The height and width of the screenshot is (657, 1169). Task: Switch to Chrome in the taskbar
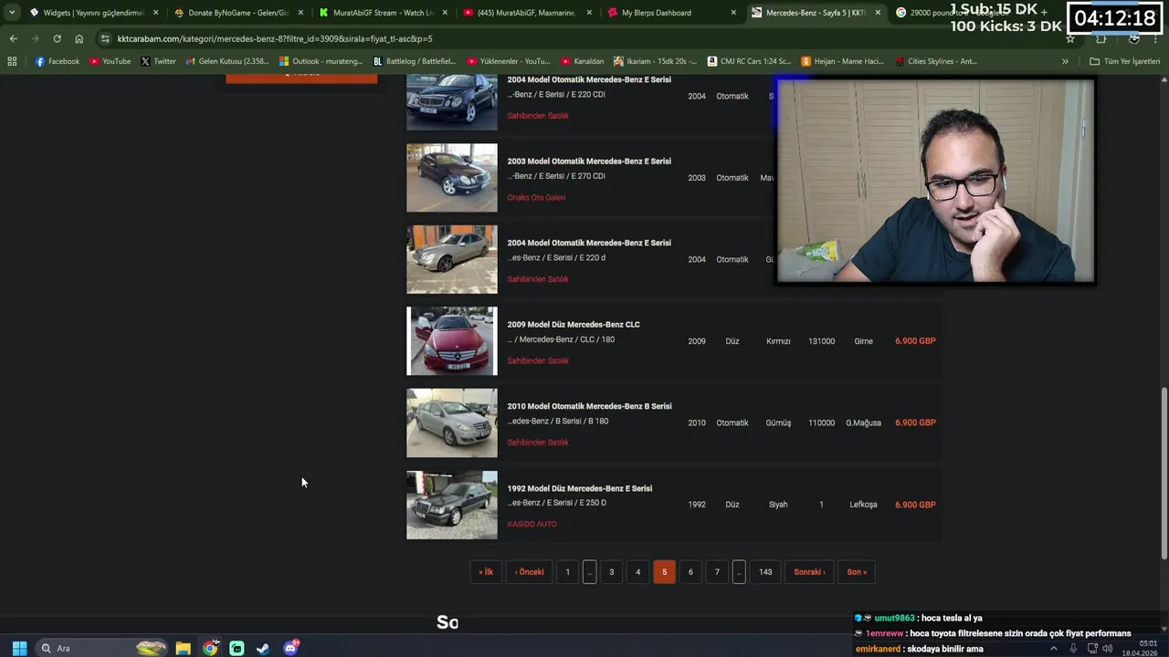(210, 648)
